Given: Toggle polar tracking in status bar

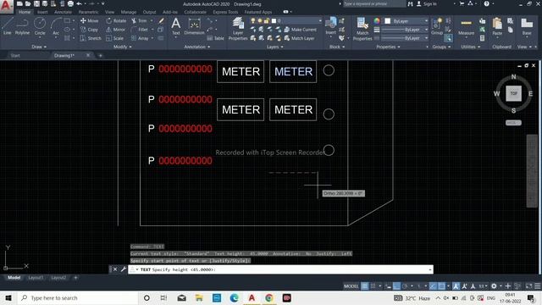Looking at the screenshot, I should (405, 286).
